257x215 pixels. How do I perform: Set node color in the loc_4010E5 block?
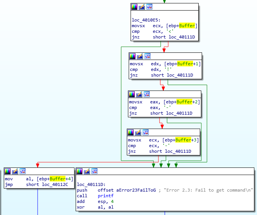point(134,7)
